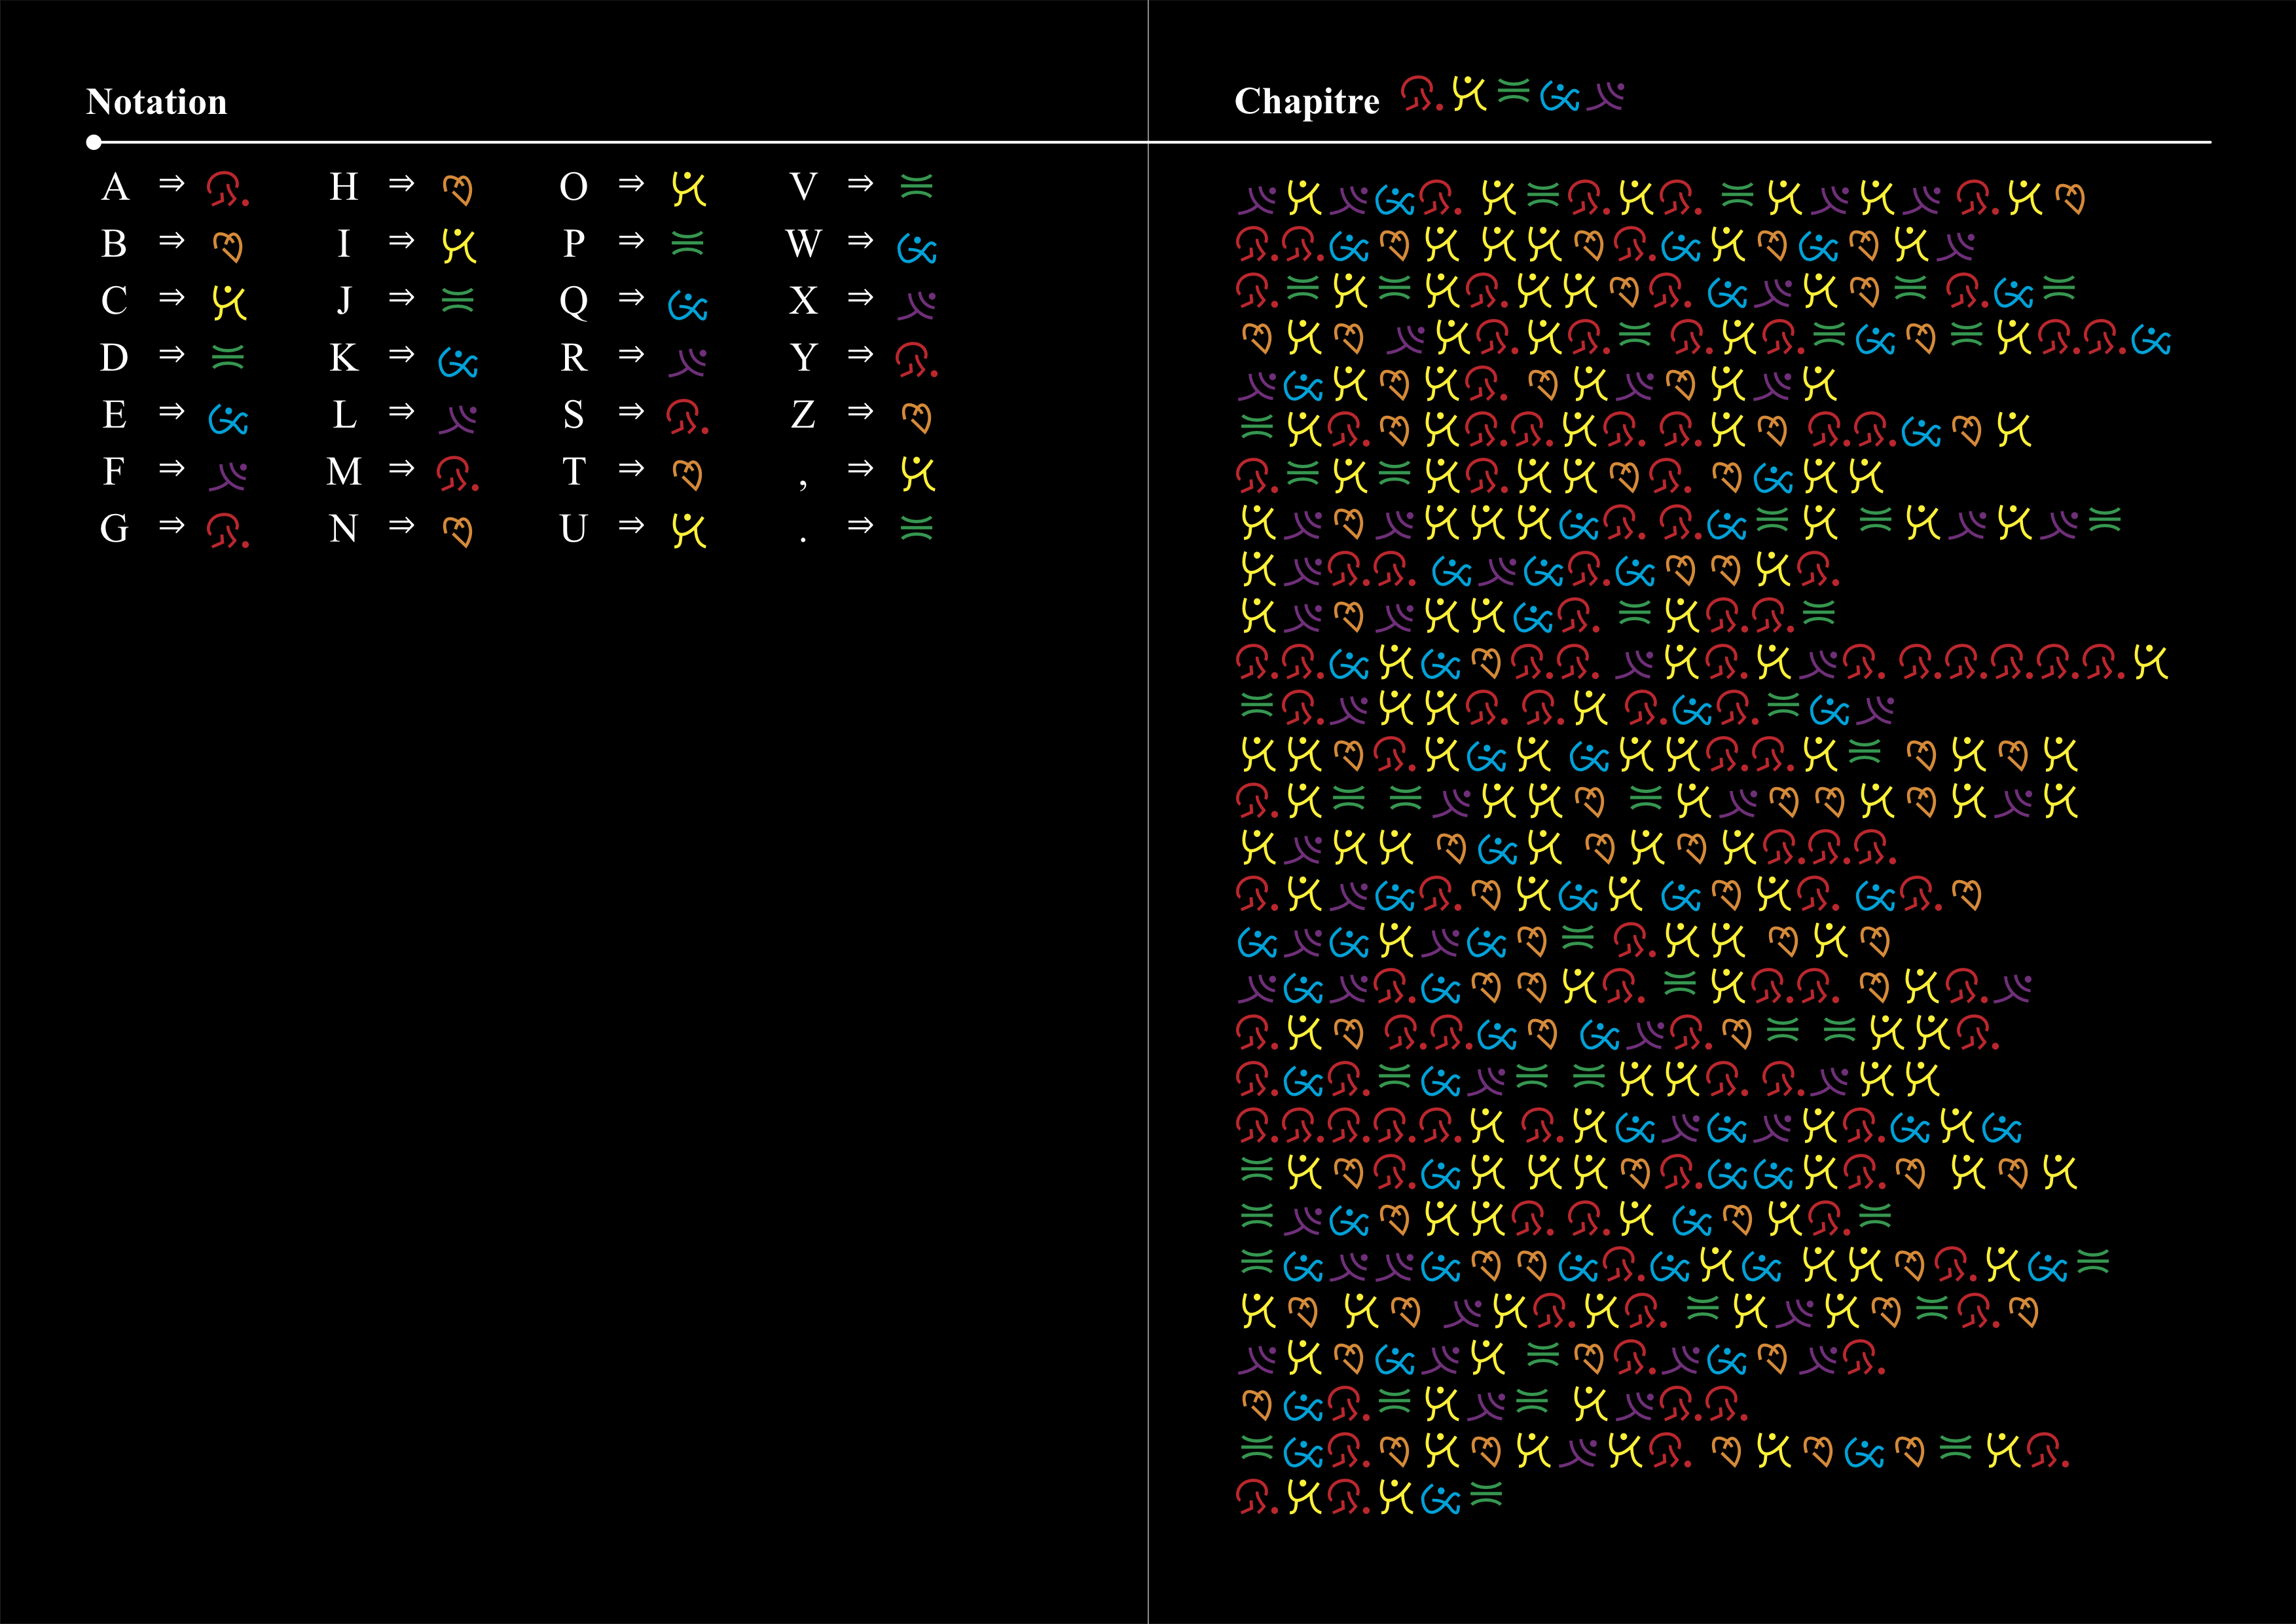Click the white dot under Notation
The height and width of the screenshot is (1624, 2296).
(94, 142)
